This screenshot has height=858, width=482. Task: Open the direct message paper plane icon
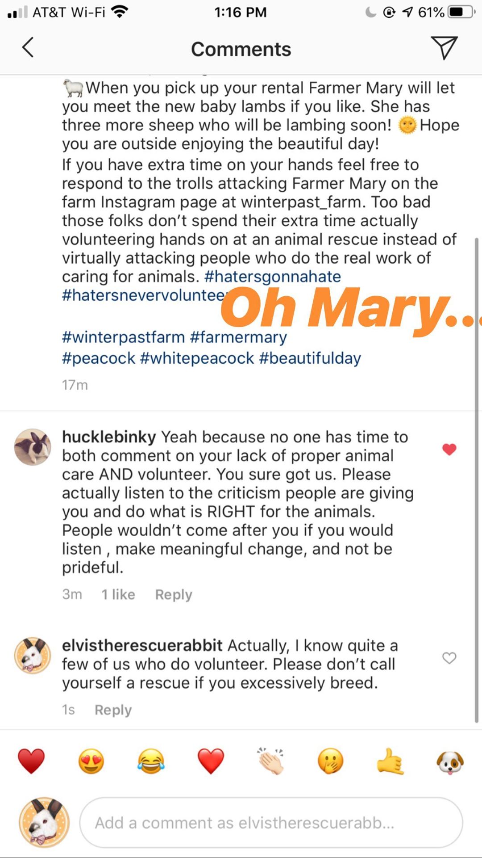click(444, 47)
